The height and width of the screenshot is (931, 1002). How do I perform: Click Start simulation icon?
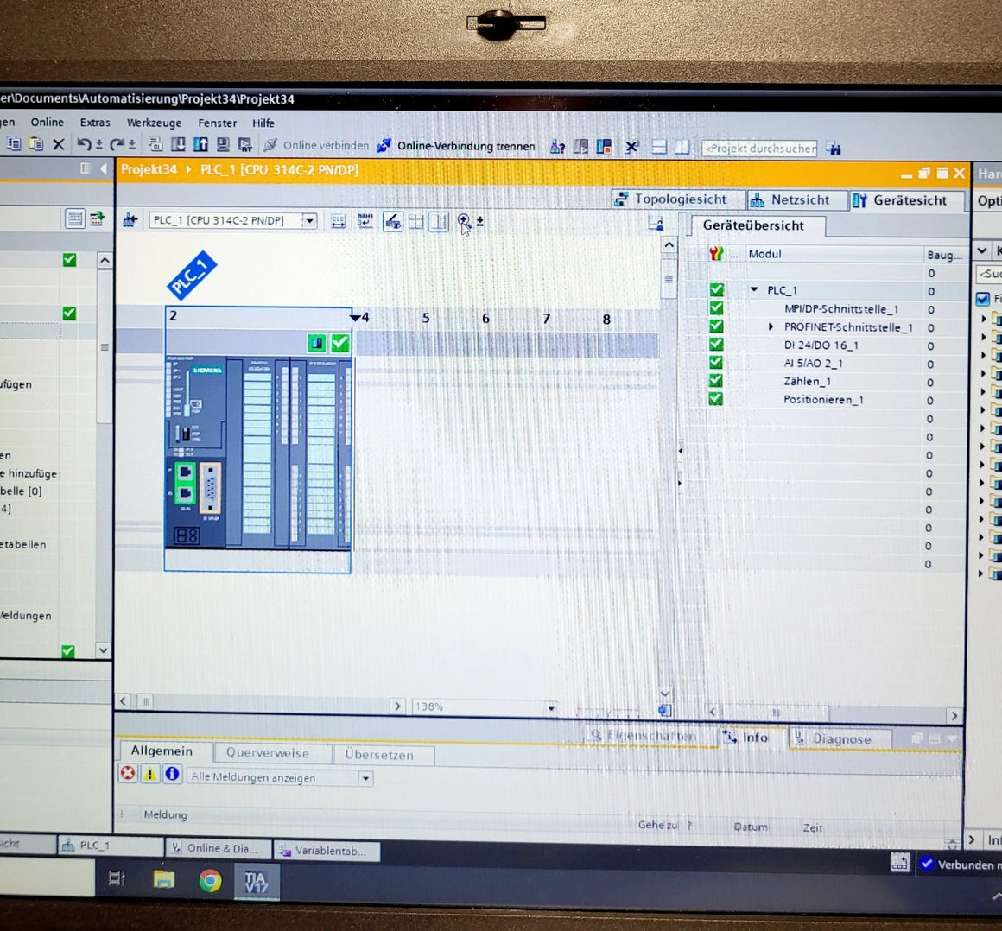pyautogui.click(x=223, y=145)
